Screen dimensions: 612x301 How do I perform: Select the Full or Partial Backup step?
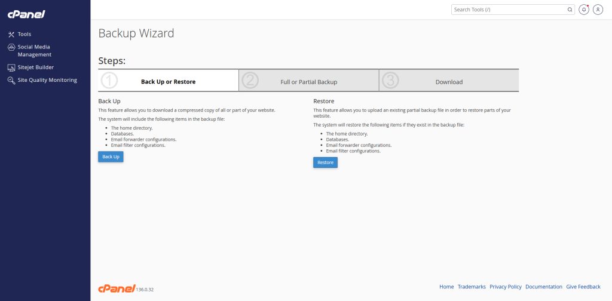(309, 80)
